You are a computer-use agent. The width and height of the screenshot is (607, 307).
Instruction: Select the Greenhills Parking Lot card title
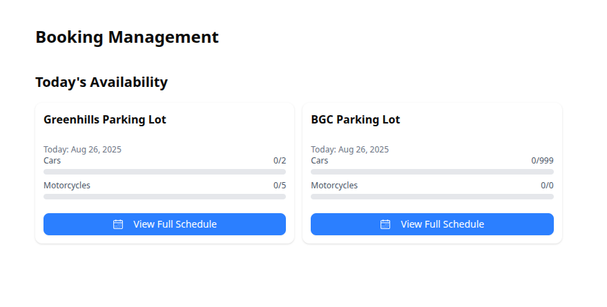click(105, 119)
